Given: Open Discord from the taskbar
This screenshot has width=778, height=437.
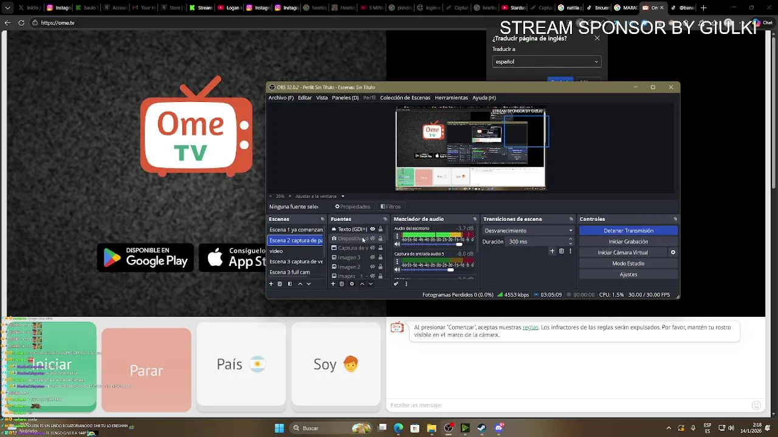Looking at the screenshot, I should click(x=498, y=428).
